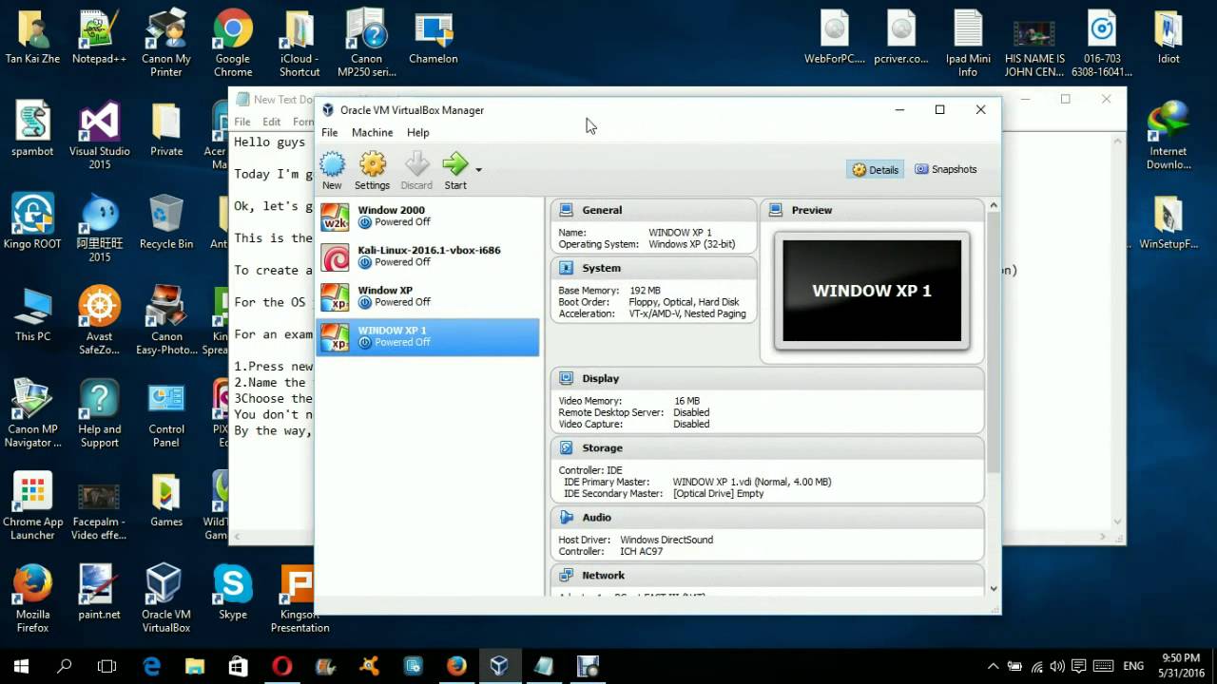Screen dimensions: 1217x684
Task: Open Skype desktop icon
Action: click(x=233, y=592)
